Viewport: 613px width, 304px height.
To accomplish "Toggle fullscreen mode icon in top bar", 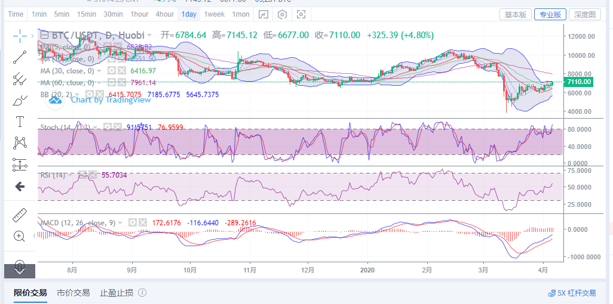I will 301,14.
